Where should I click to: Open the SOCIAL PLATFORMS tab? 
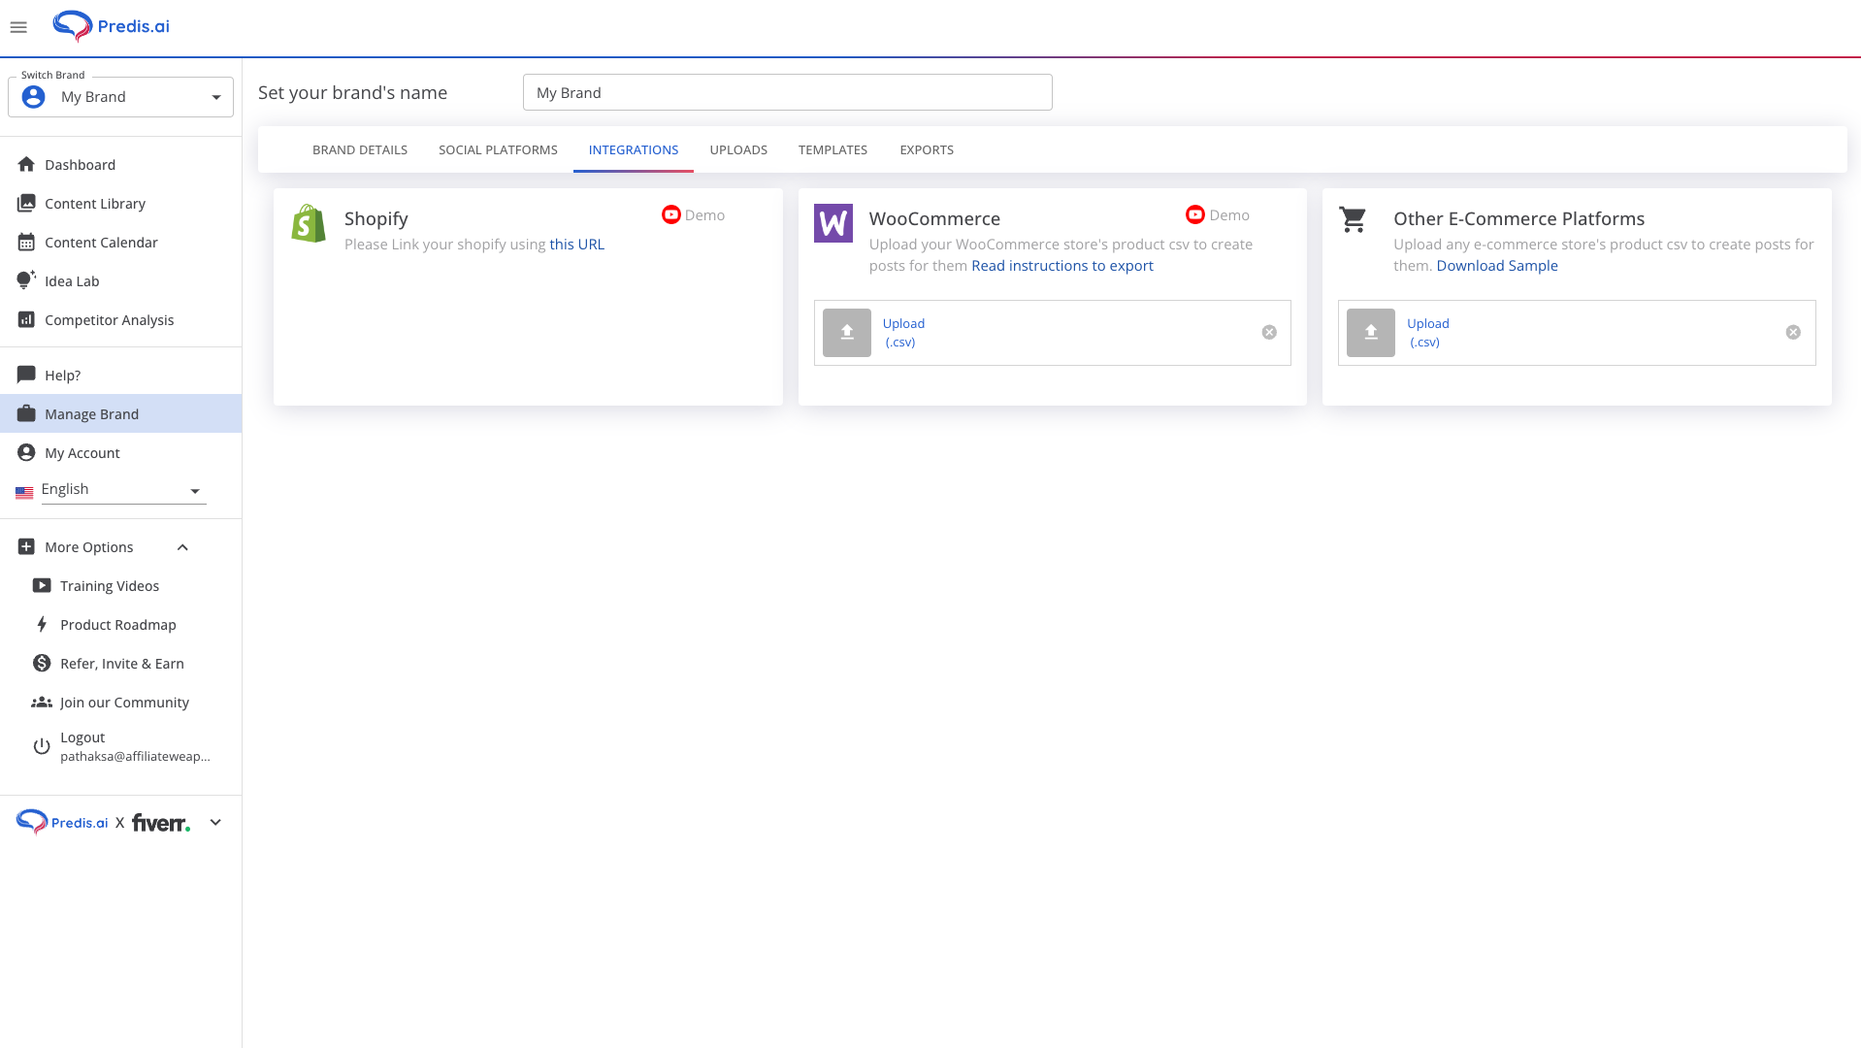point(497,149)
